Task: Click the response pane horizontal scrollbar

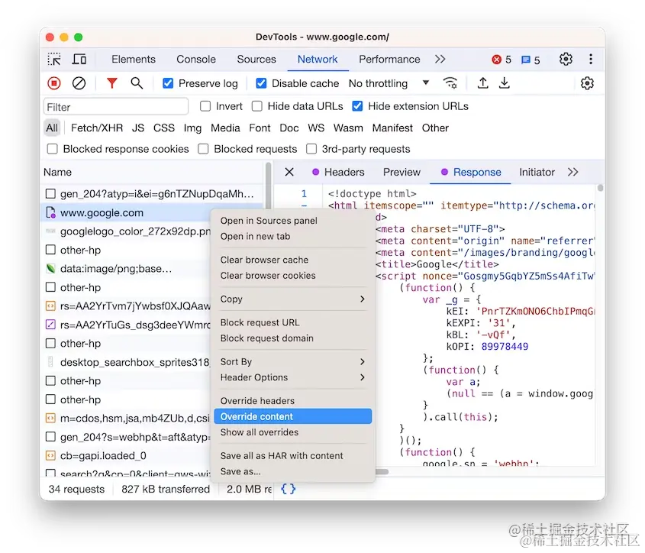Action: tap(382, 471)
